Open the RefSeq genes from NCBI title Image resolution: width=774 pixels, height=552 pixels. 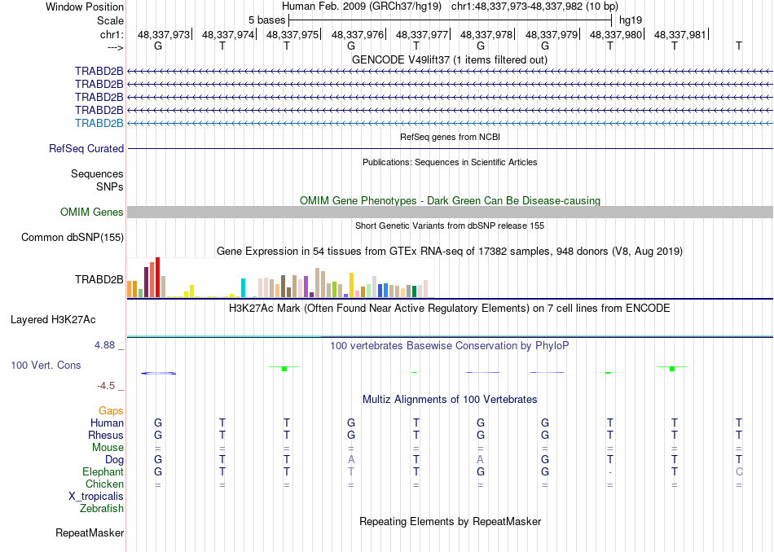click(450, 137)
